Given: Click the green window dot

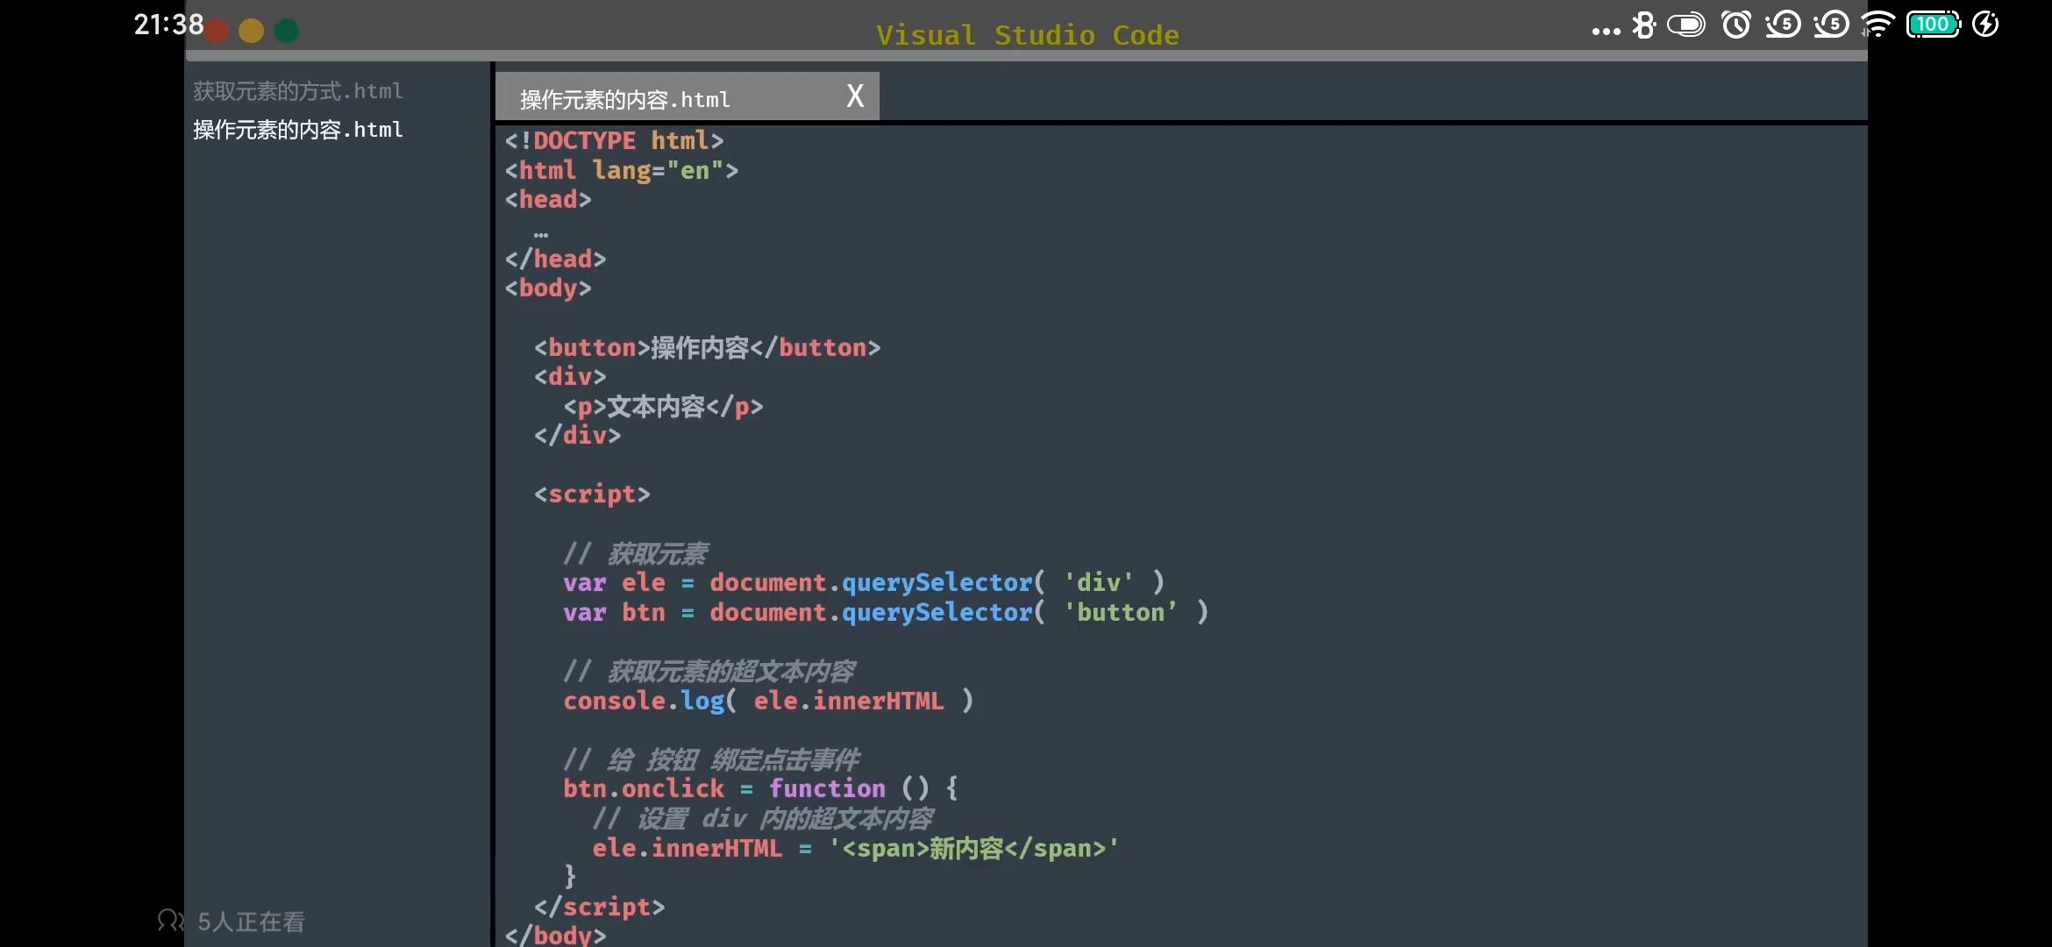Looking at the screenshot, I should click(x=287, y=32).
